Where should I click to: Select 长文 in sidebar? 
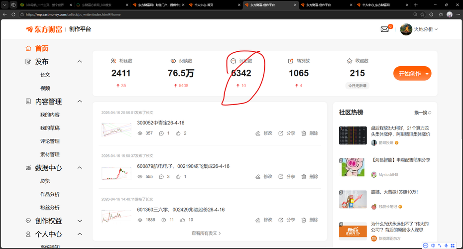tap(45, 75)
